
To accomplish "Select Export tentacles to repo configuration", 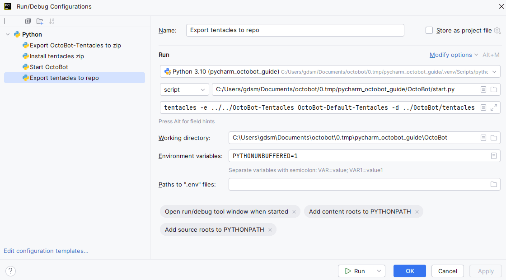I will 74,78.
